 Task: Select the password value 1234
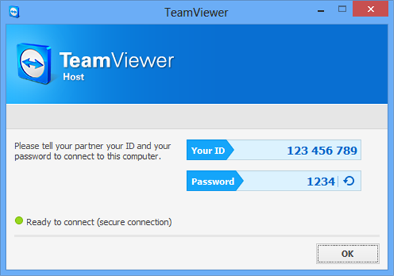coord(321,181)
